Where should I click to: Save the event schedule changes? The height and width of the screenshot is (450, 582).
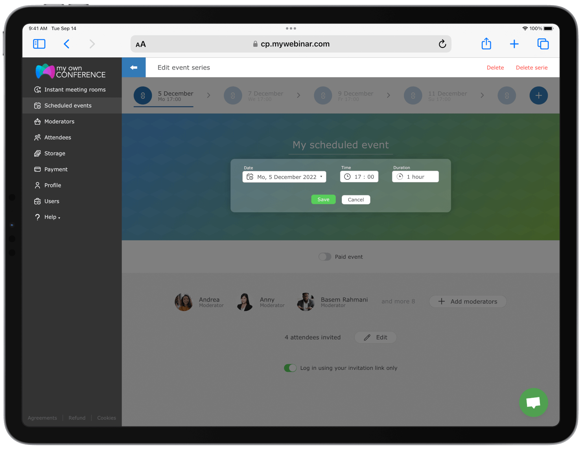tap(323, 199)
